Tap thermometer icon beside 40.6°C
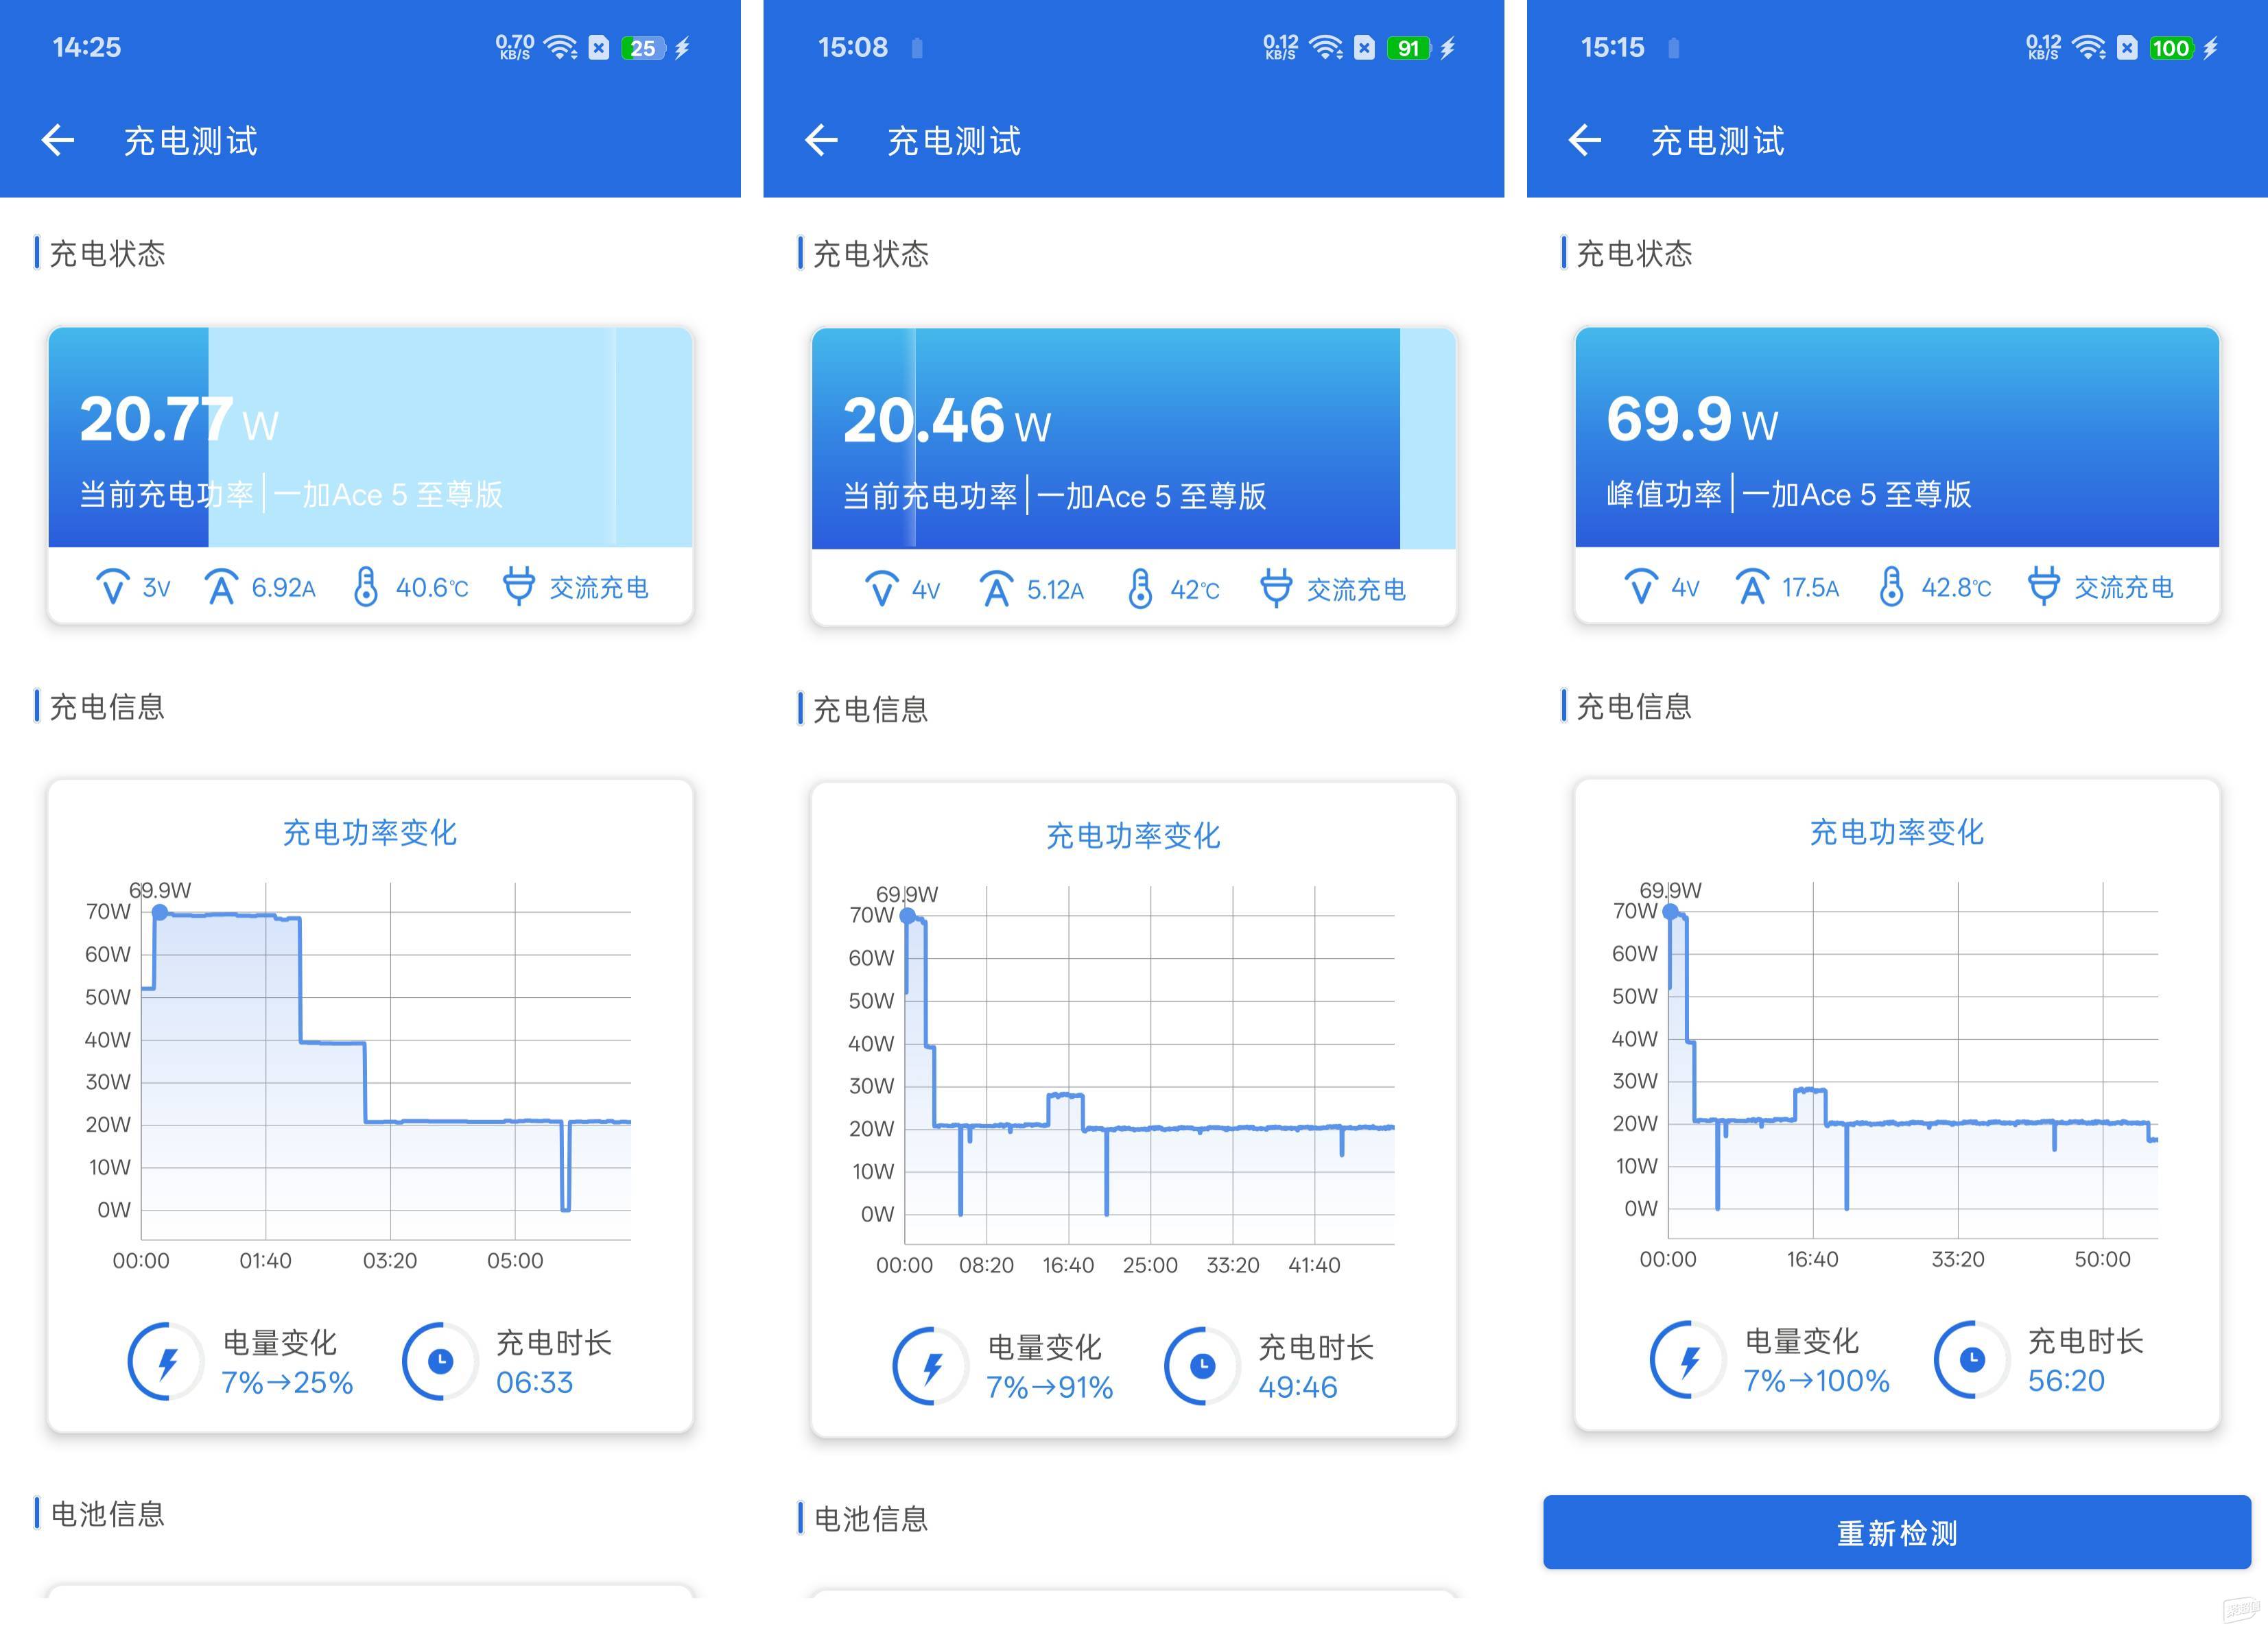Image resolution: width=2268 pixels, height=1631 pixels. (x=366, y=587)
